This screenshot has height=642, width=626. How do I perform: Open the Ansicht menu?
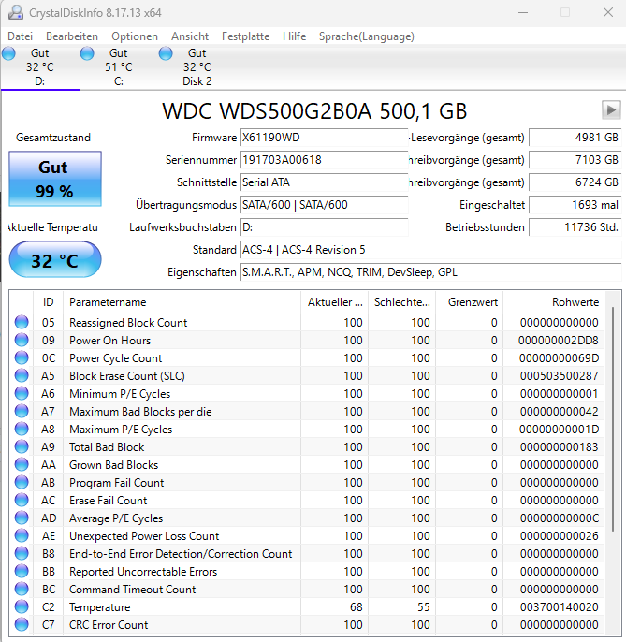(190, 36)
